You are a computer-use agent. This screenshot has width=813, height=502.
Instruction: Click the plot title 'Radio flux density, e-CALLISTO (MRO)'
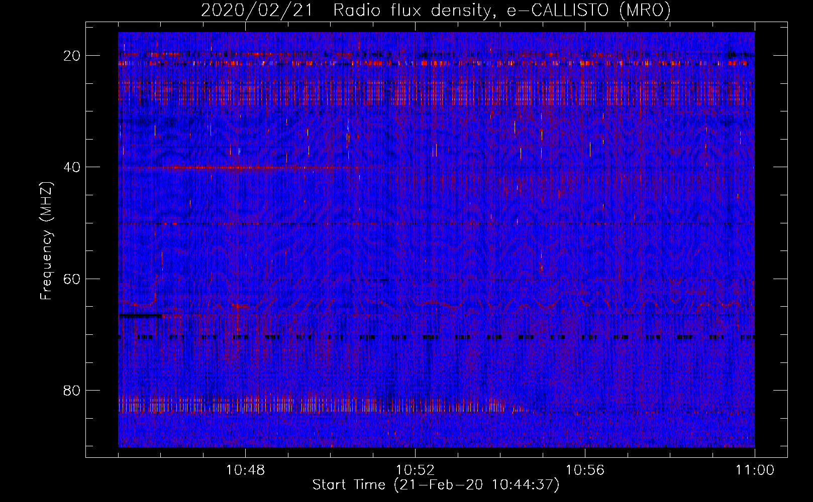(502, 10)
